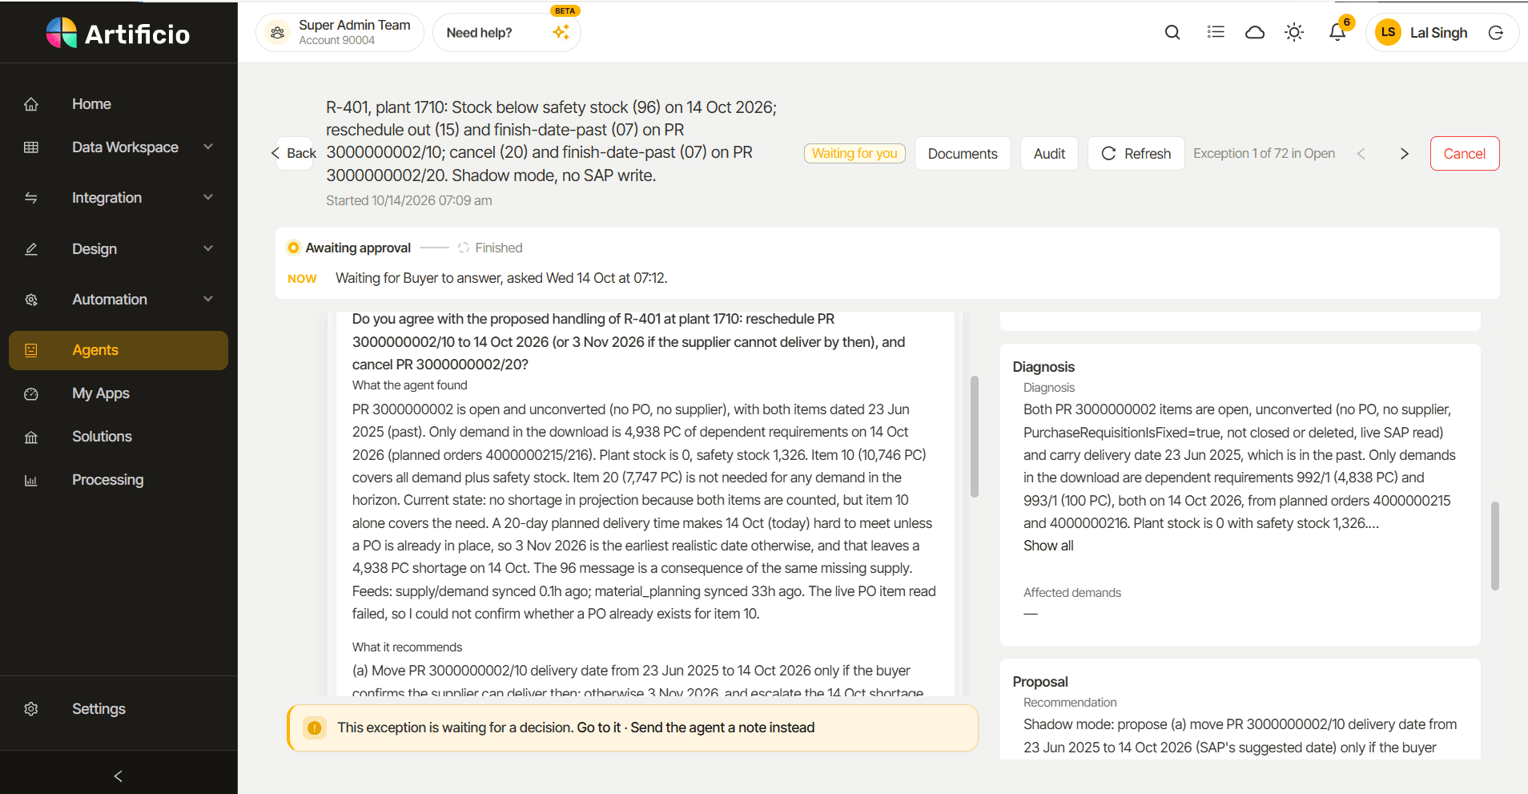Viewport: 1528px width, 794px height.
Task: Click the Settings gear icon in sidebar
Action: pos(31,709)
